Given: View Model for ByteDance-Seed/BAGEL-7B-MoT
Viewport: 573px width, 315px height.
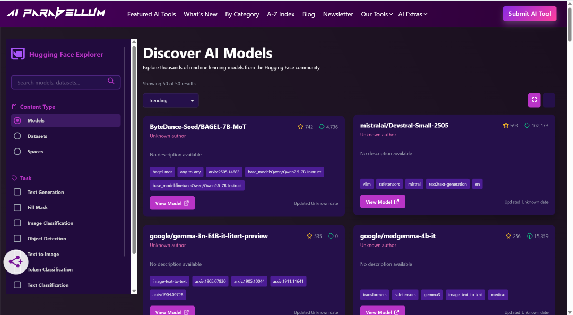Looking at the screenshot, I should coord(172,203).
